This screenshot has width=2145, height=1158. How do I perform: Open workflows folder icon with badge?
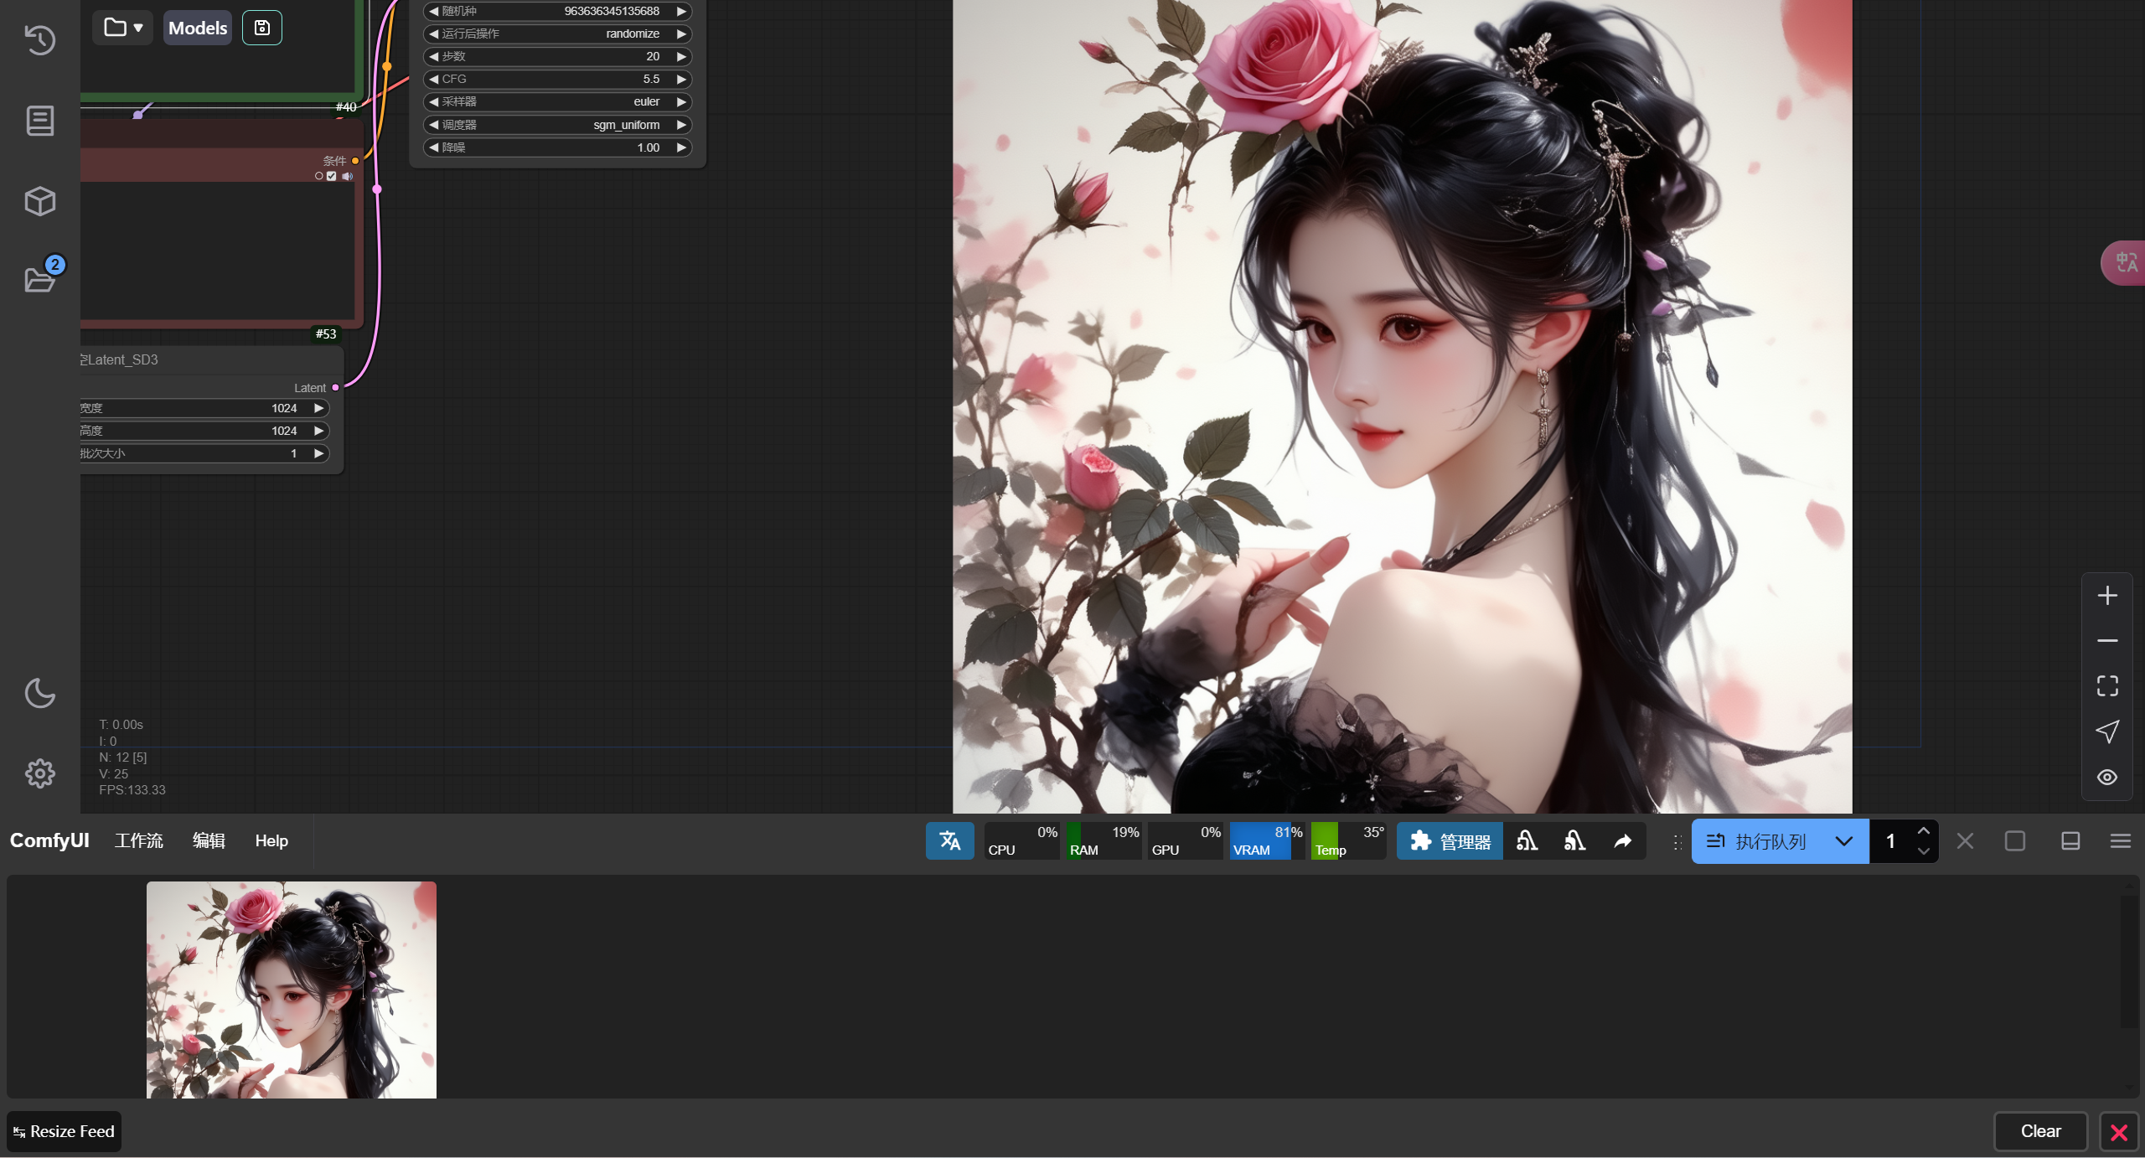click(39, 279)
